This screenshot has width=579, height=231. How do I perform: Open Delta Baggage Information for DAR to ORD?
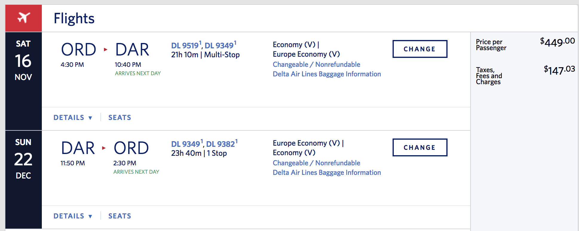(327, 173)
